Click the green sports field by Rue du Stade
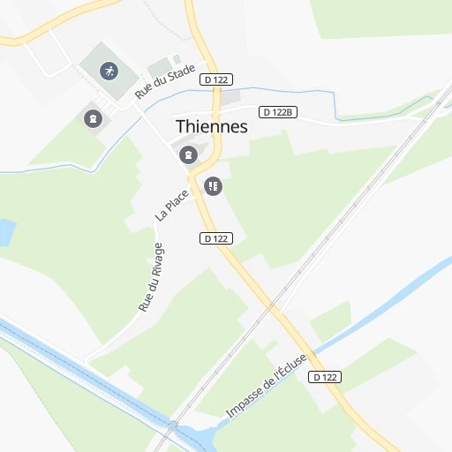 pyautogui.click(x=160, y=67)
